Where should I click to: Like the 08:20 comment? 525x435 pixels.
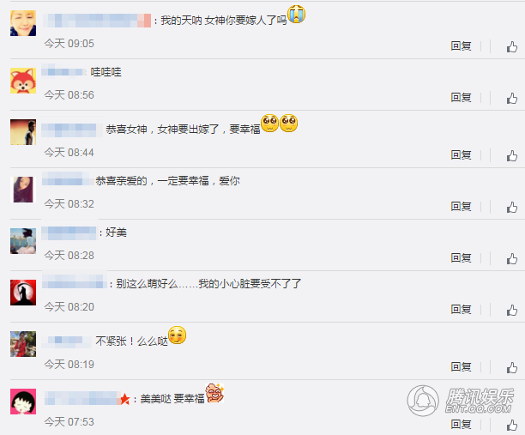coord(511,310)
